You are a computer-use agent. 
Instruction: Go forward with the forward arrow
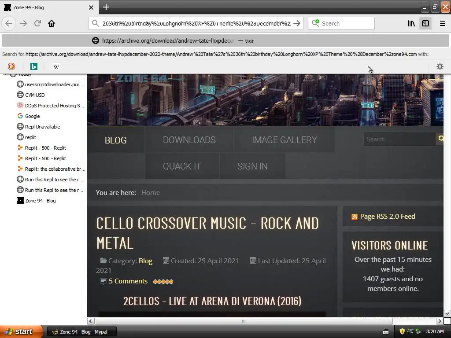click(x=23, y=23)
